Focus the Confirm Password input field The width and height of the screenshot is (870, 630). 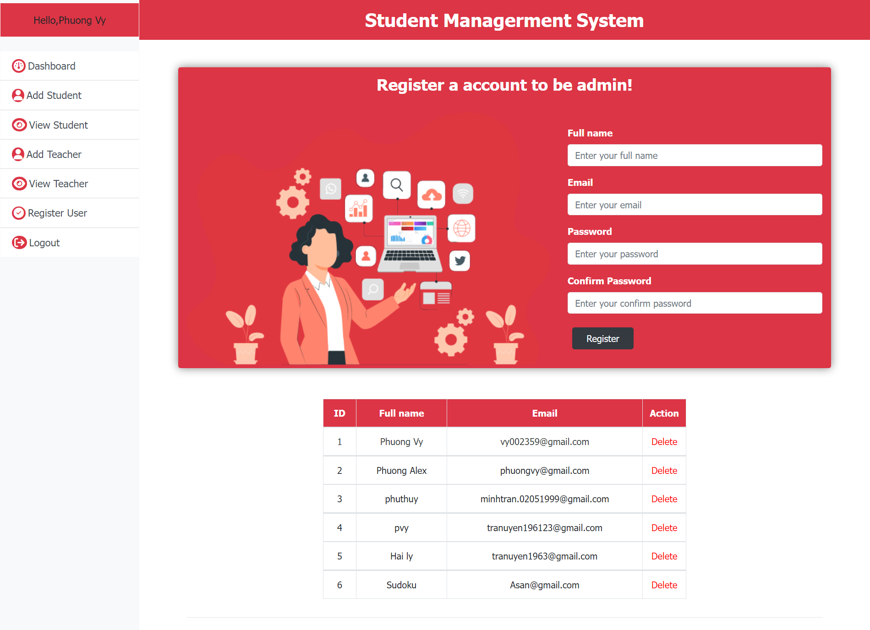[695, 303]
